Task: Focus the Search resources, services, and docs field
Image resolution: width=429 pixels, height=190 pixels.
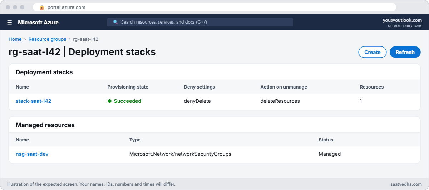Action: point(200,22)
